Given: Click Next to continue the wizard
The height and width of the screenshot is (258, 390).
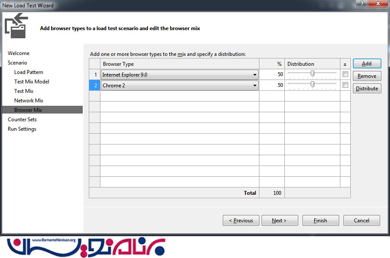Looking at the screenshot, I should pos(279,221).
